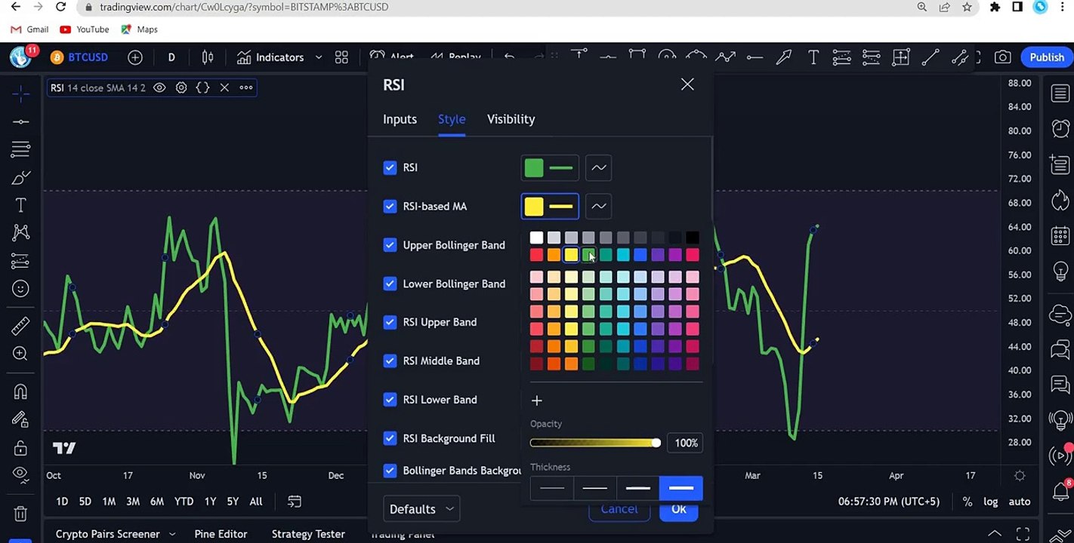Disable the RSI Middle Band checkbox
The image size is (1074, 543).
(390, 360)
